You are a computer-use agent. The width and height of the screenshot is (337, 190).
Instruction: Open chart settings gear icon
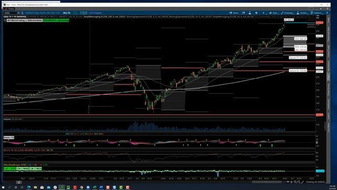[x=256, y=13]
